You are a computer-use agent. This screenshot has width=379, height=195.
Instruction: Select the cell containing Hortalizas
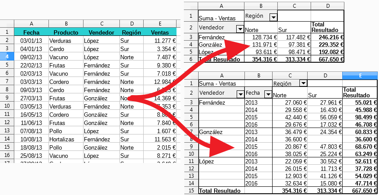point(66,140)
